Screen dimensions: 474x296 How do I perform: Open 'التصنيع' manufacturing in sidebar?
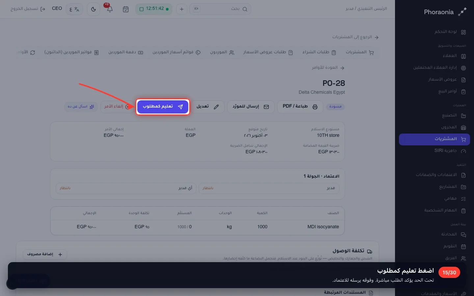point(434,115)
